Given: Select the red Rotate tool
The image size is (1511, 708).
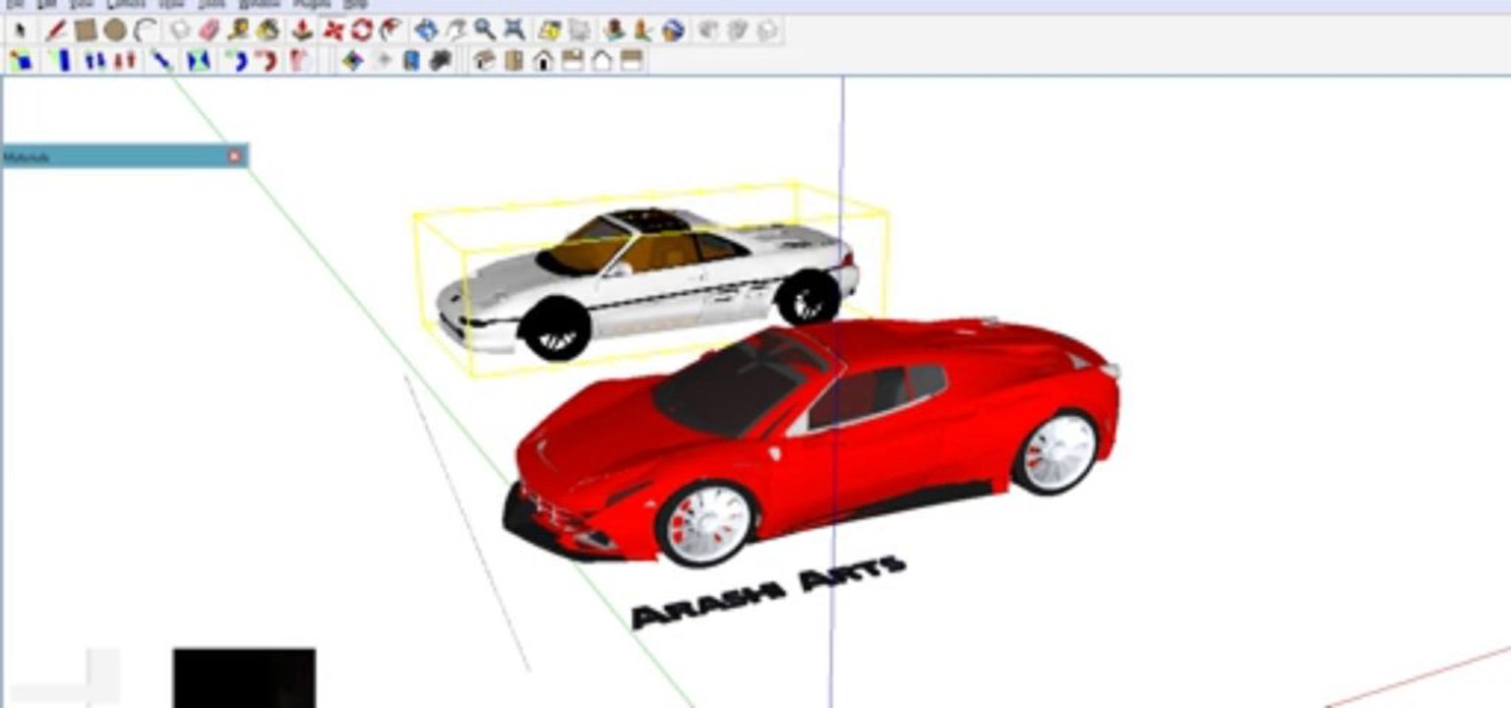Looking at the screenshot, I should pyautogui.click(x=362, y=30).
